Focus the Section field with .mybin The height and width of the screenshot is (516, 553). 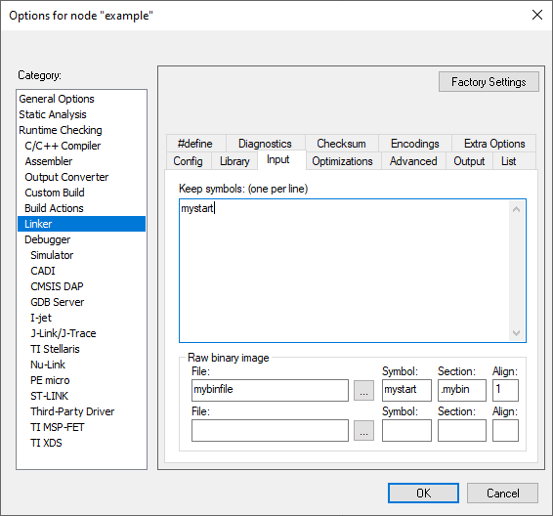(x=462, y=390)
